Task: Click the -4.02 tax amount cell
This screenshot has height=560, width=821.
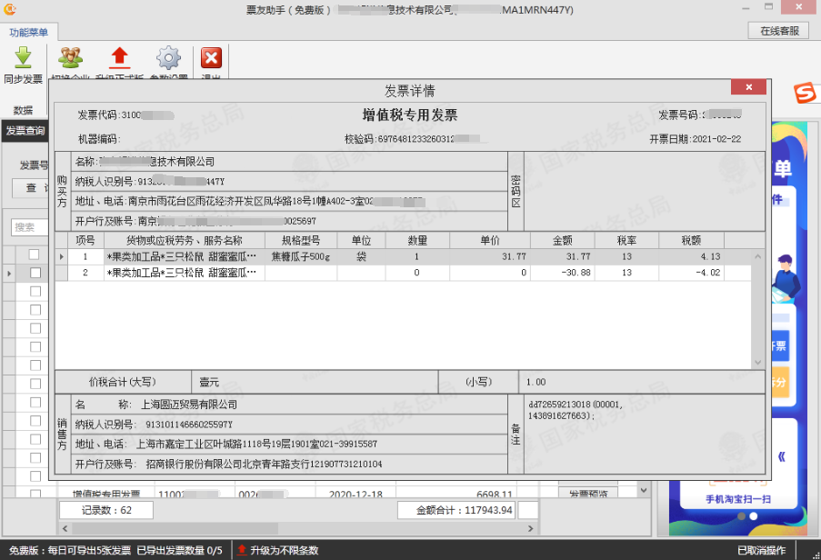Action: point(691,273)
